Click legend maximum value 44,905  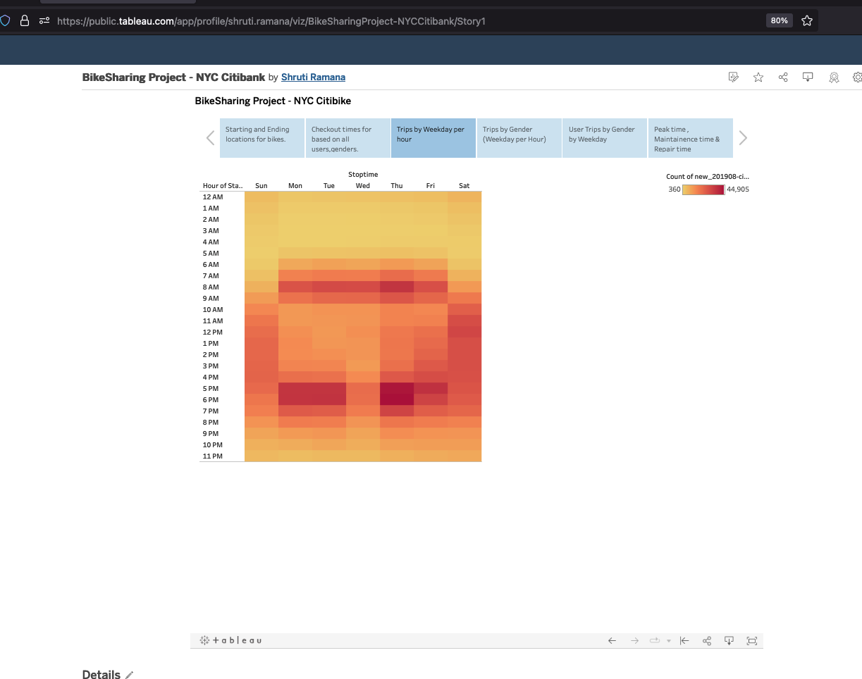738,189
